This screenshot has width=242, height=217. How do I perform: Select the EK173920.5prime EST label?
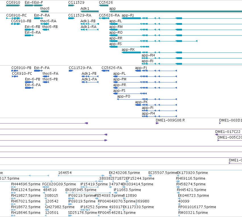pos(192,173)
